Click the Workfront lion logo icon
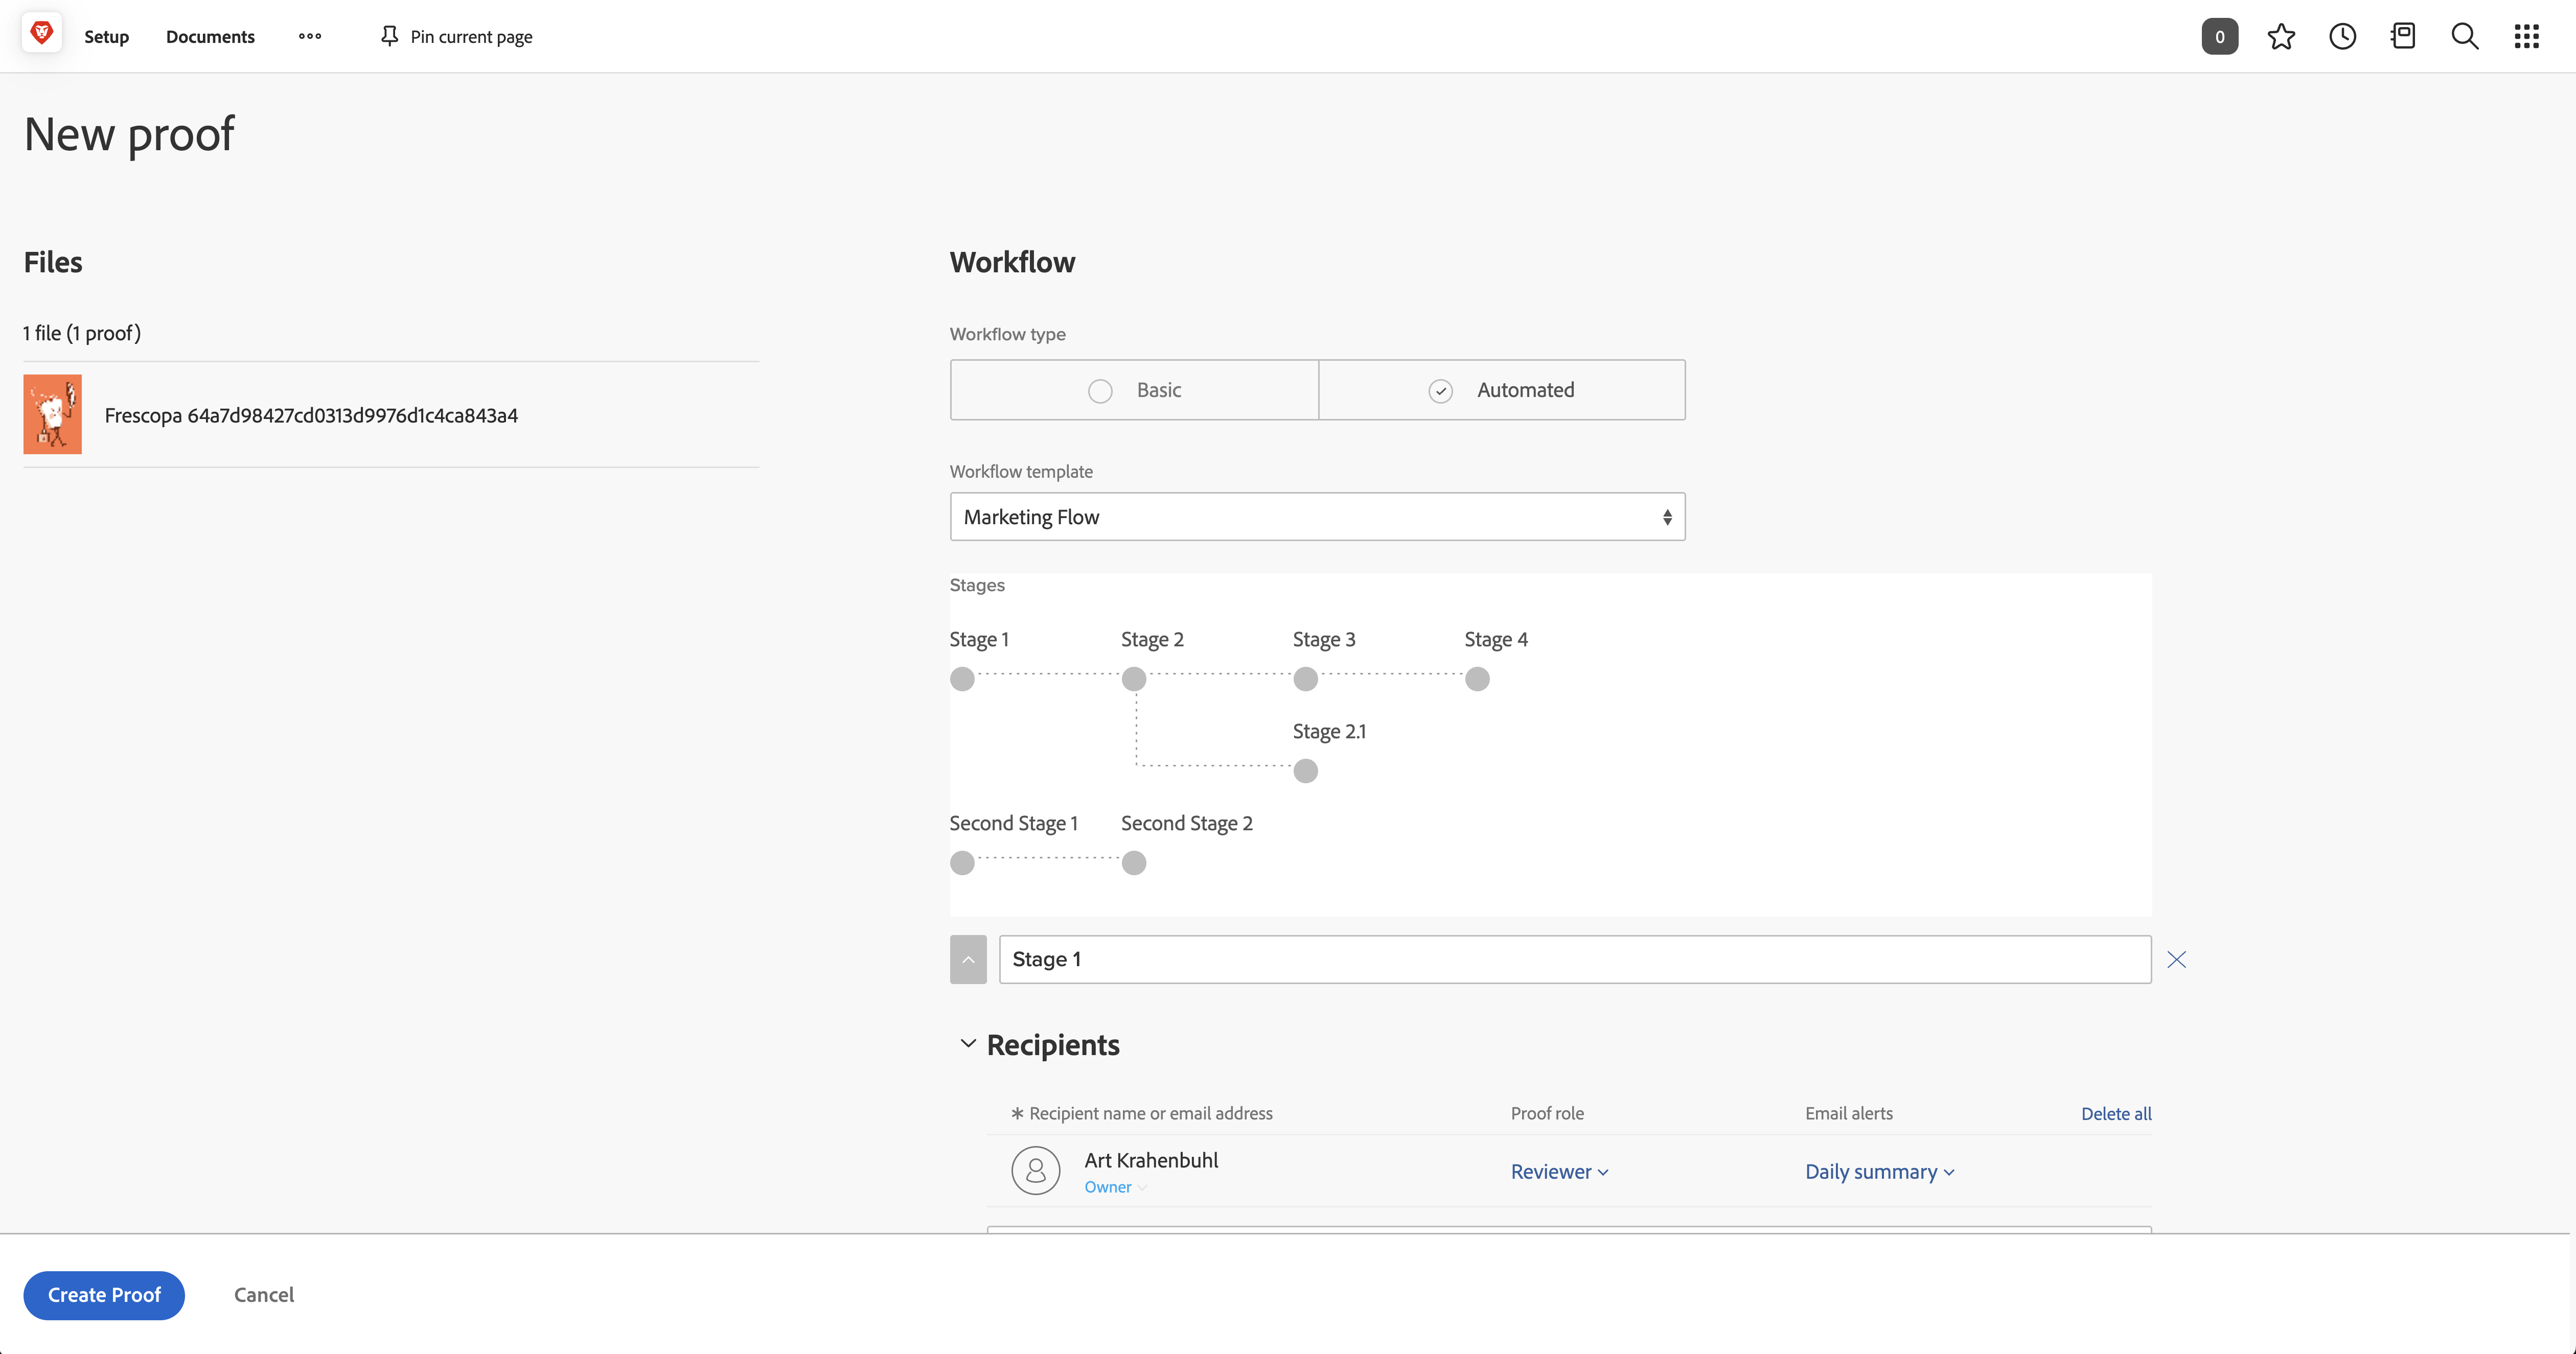2576x1354 pixels. click(41, 34)
